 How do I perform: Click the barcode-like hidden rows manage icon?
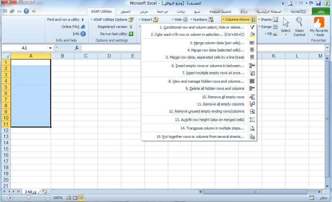[252, 81]
